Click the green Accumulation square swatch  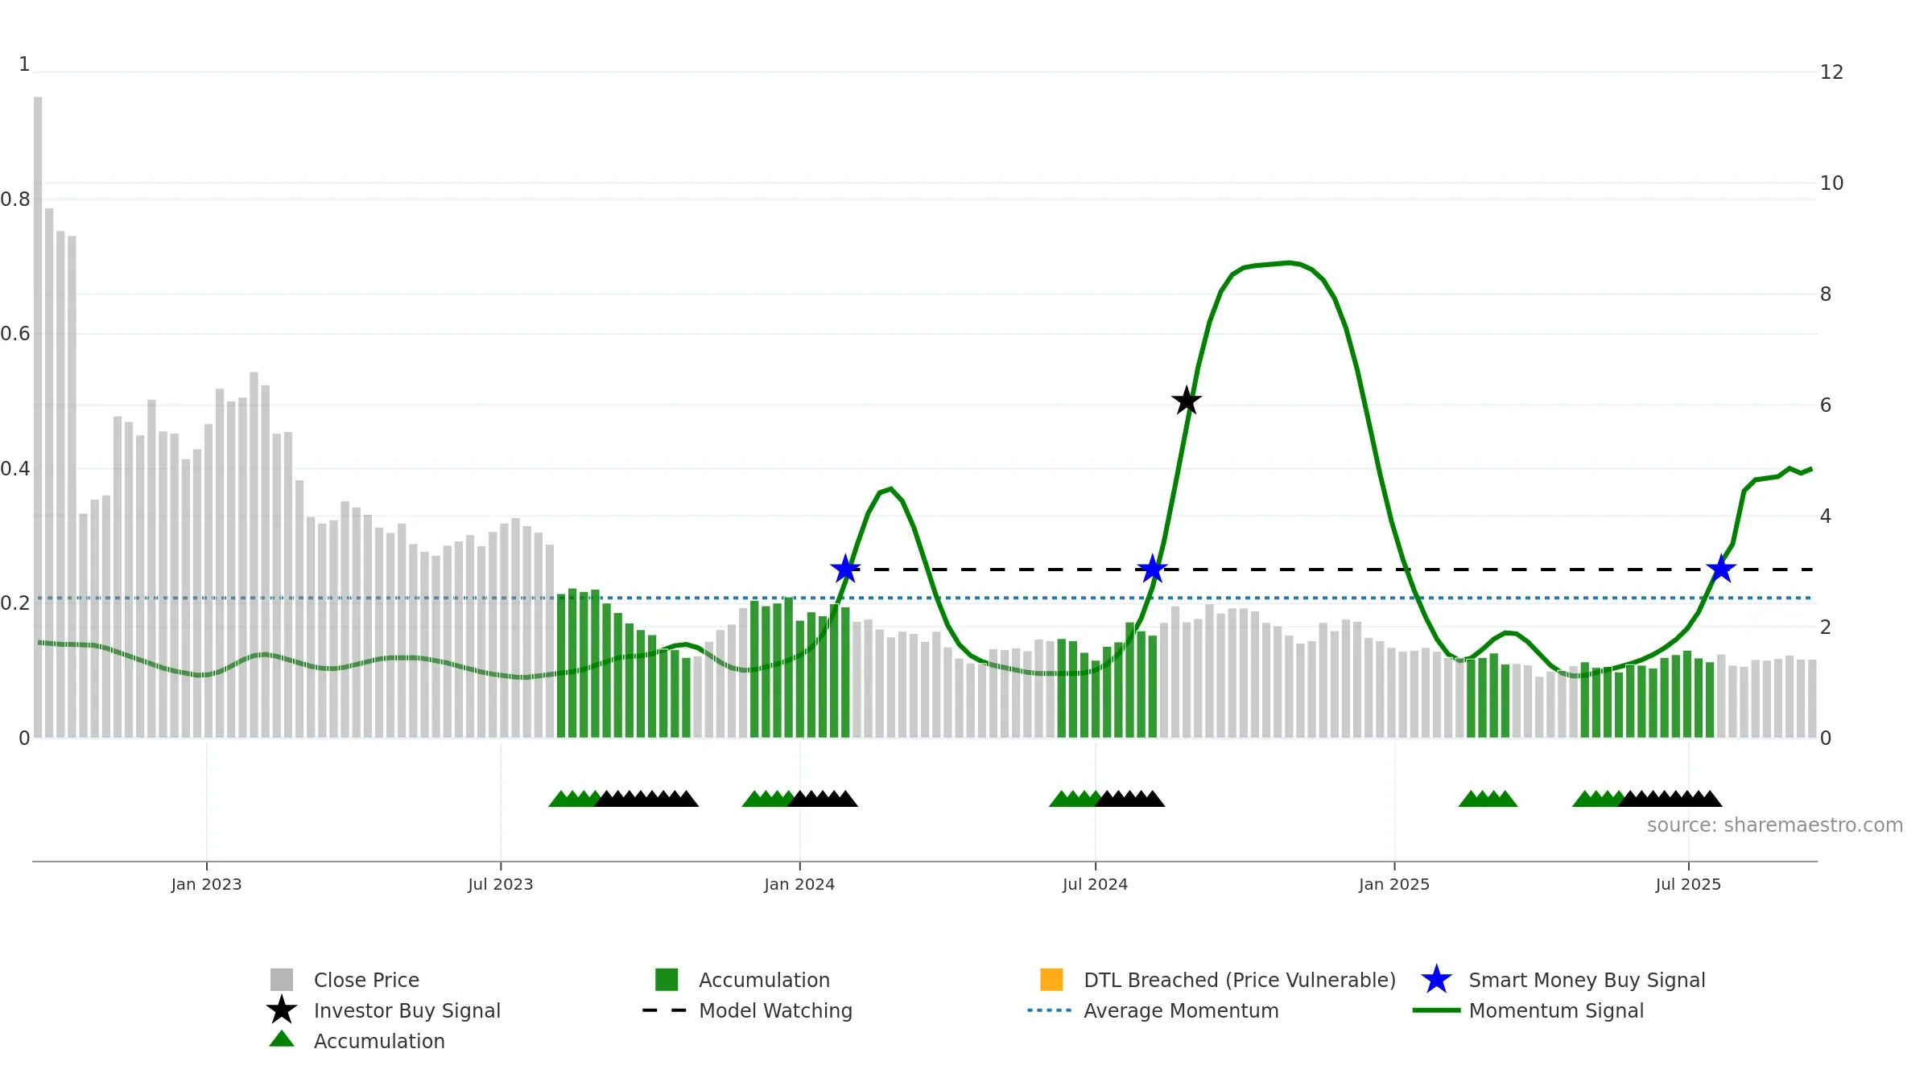(667, 980)
